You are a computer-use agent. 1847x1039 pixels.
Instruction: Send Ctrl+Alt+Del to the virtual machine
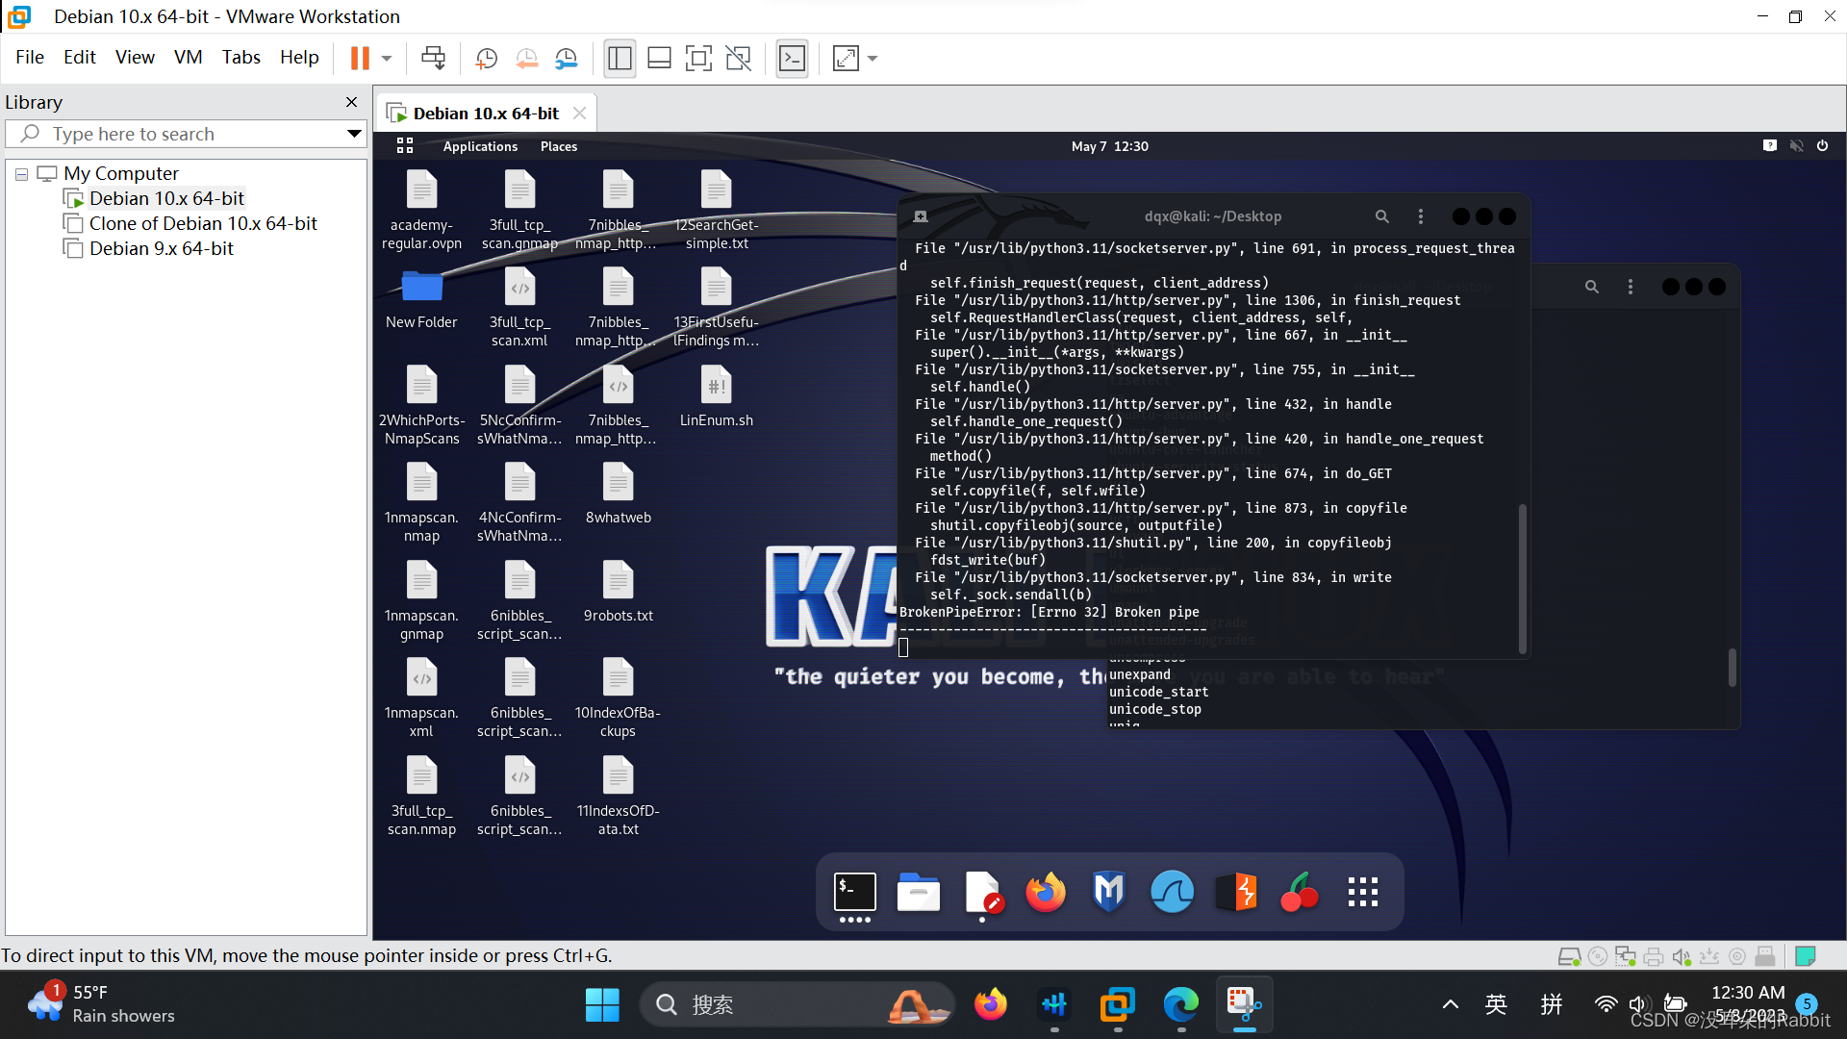(434, 59)
